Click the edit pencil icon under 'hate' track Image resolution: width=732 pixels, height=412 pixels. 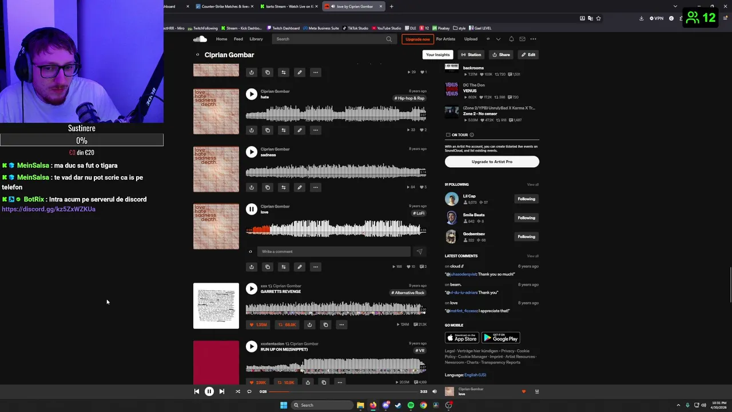click(300, 130)
